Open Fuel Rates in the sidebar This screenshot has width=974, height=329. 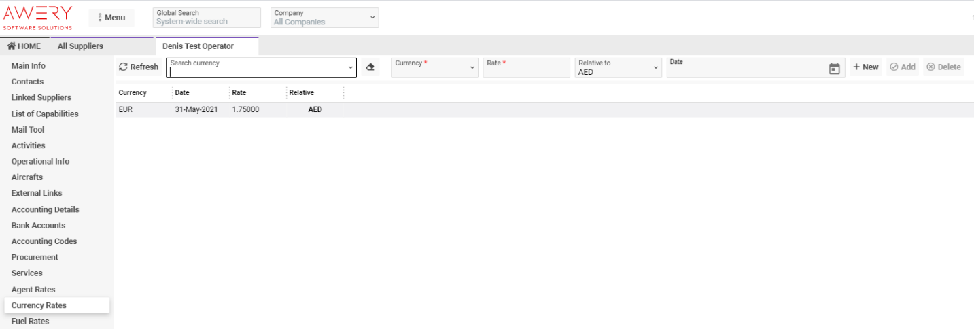pos(31,321)
